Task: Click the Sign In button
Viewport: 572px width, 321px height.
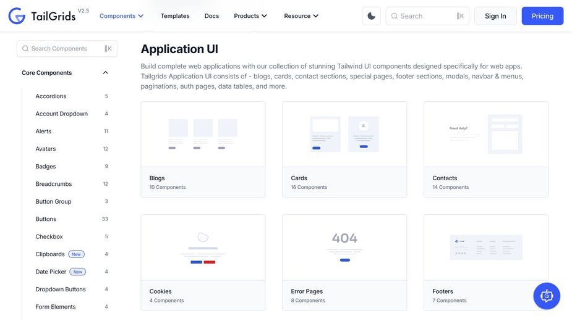Action: (x=495, y=16)
